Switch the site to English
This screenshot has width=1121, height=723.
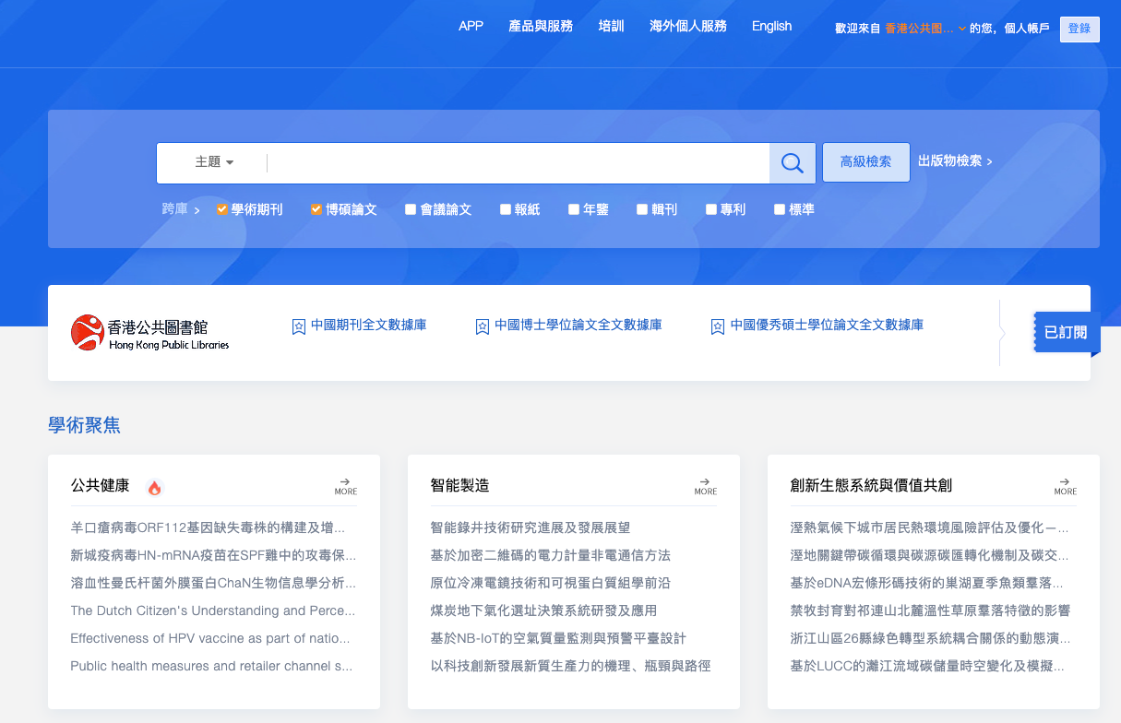pyautogui.click(x=771, y=26)
